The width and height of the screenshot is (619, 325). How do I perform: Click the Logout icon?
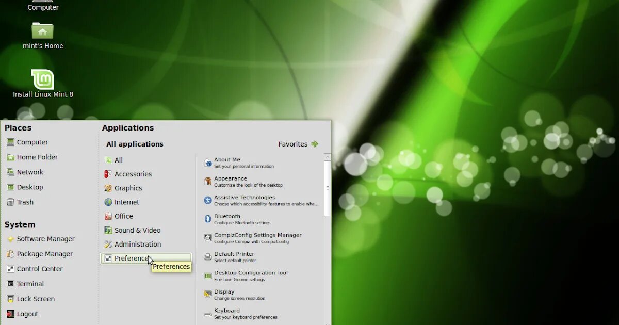pyautogui.click(x=10, y=314)
